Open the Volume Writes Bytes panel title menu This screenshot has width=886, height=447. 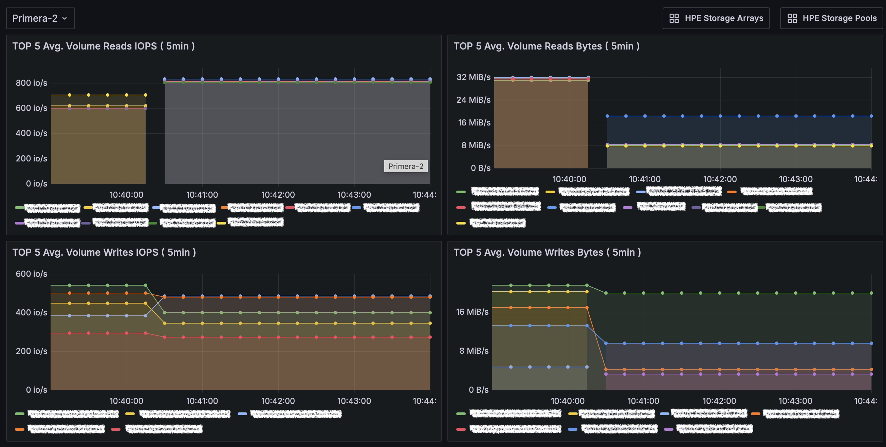coord(547,252)
